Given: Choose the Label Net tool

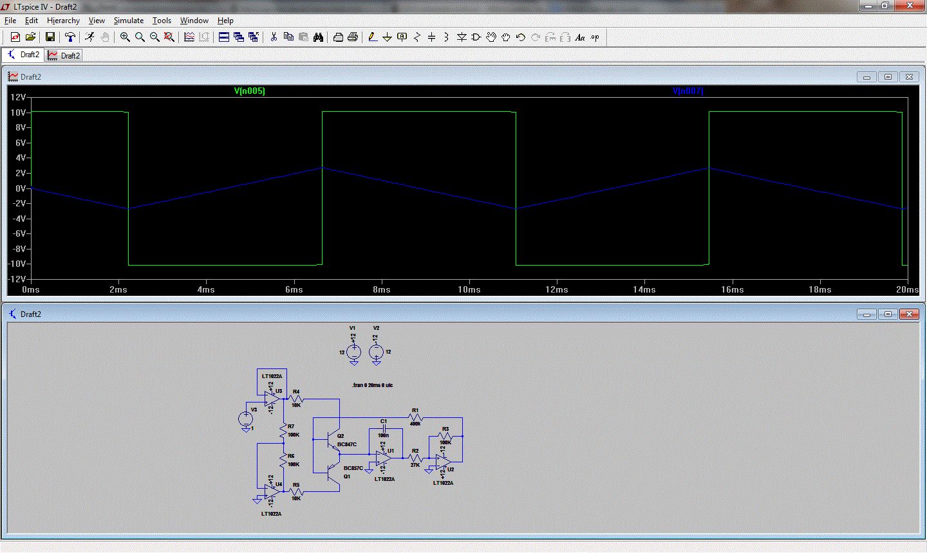Looking at the screenshot, I should click(402, 37).
